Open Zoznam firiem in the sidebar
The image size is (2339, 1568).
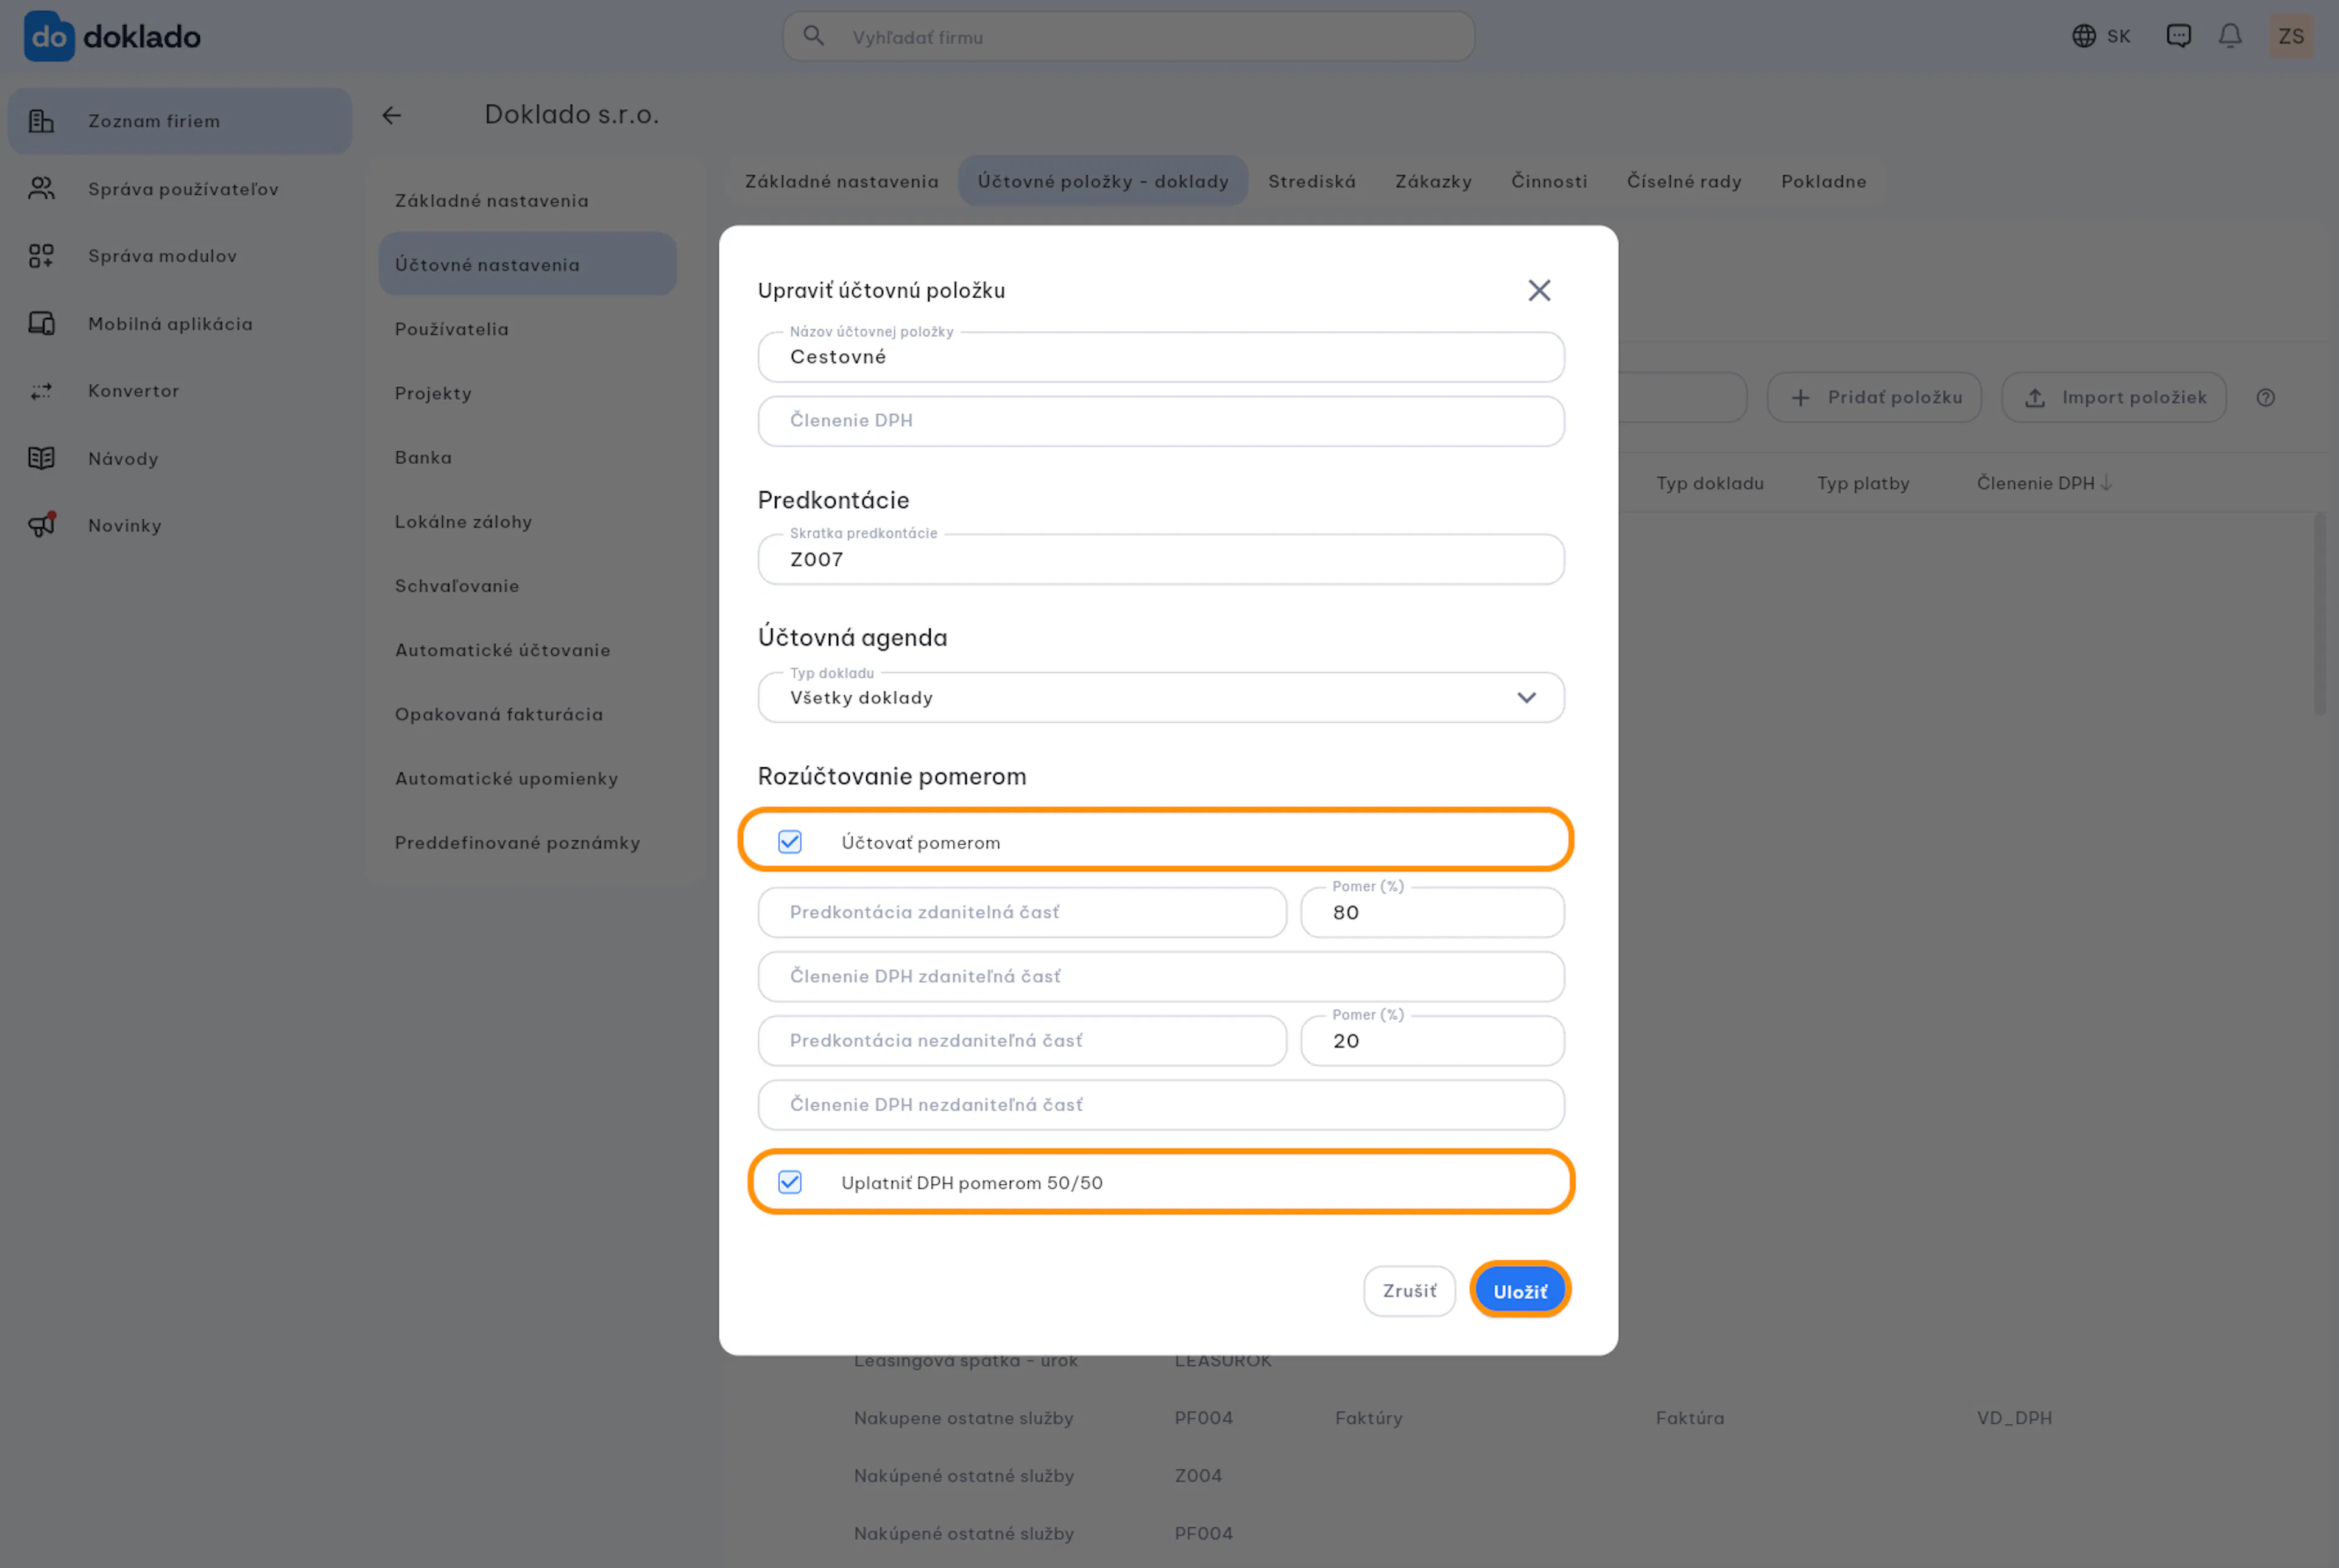tap(180, 121)
